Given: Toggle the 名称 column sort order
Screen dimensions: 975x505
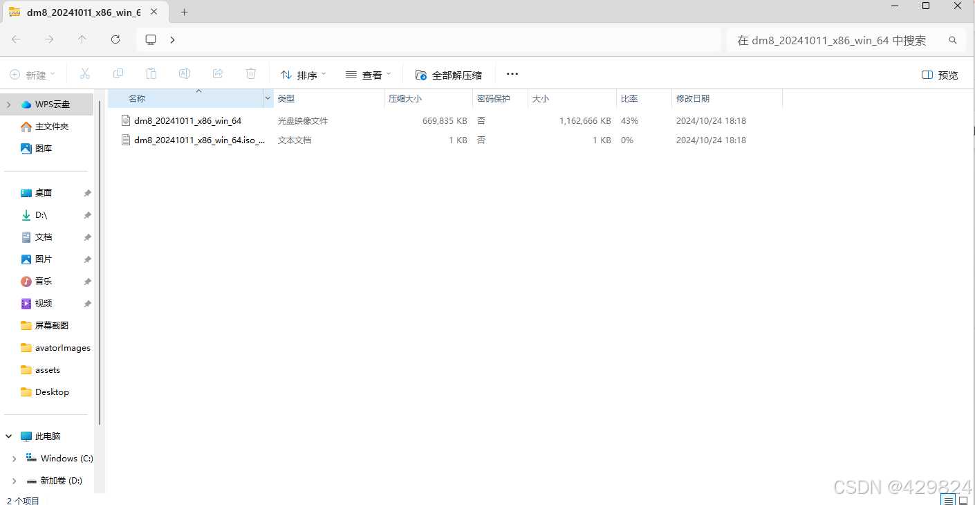Looking at the screenshot, I should (136, 98).
